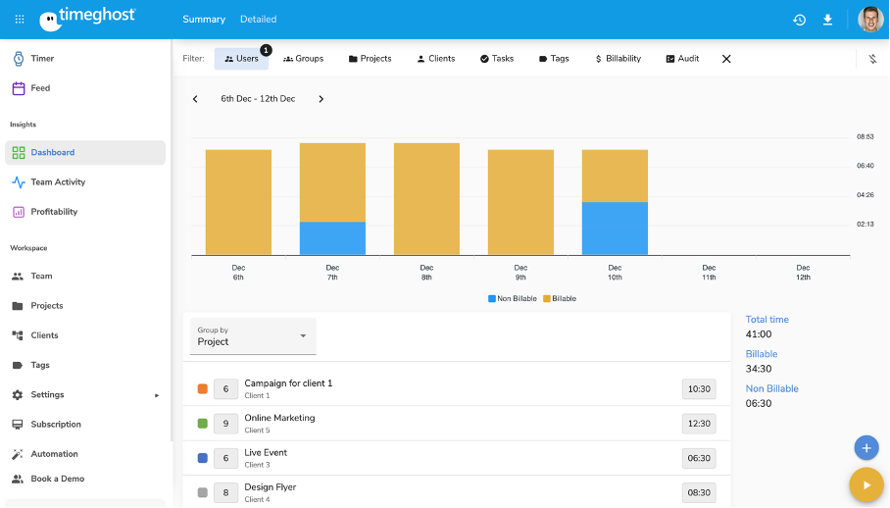Go to previous week with left chevron
Viewport: 890px width, 508px height.
pyautogui.click(x=195, y=99)
